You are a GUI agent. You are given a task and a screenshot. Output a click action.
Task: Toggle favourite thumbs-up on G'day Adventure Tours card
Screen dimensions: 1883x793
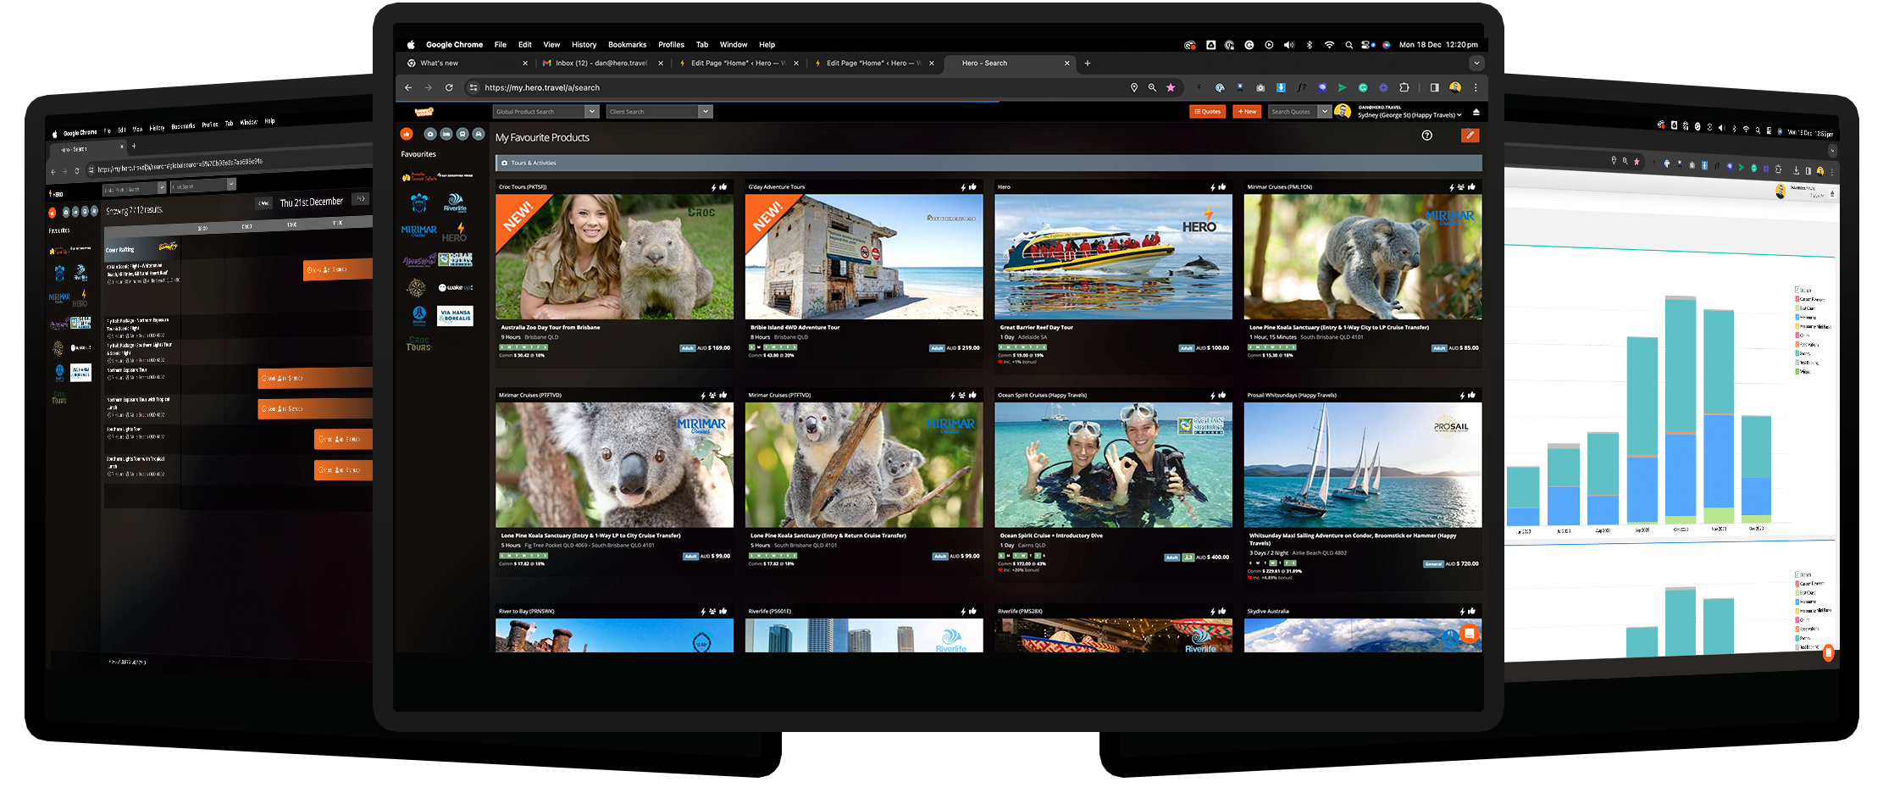point(972,187)
